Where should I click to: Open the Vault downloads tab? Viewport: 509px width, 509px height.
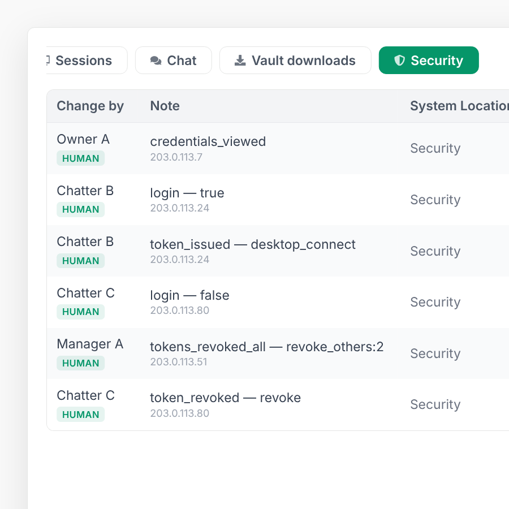pyautogui.click(x=295, y=61)
